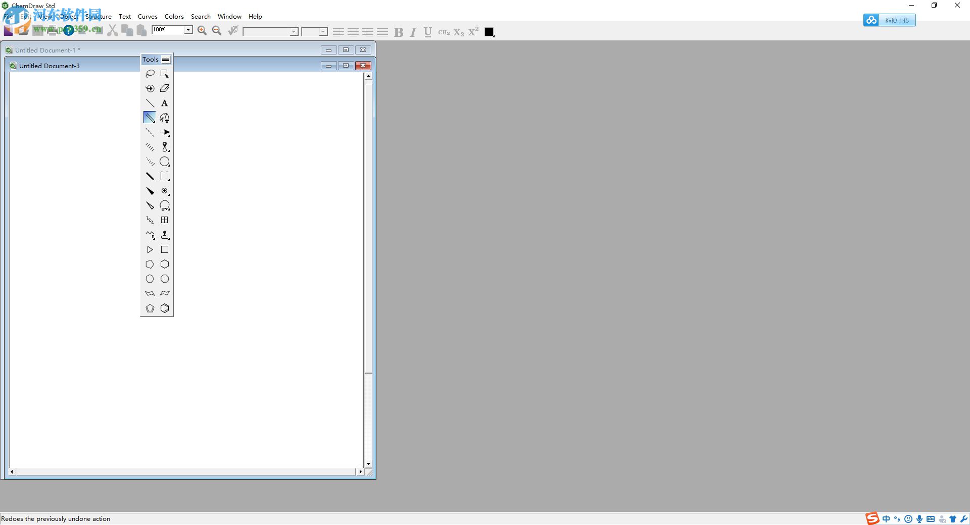This screenshot has height=525, width=970.
Task: Select the first Cyclohexane Chair tool
Action: pyautogui.click(x=150, y=293)
